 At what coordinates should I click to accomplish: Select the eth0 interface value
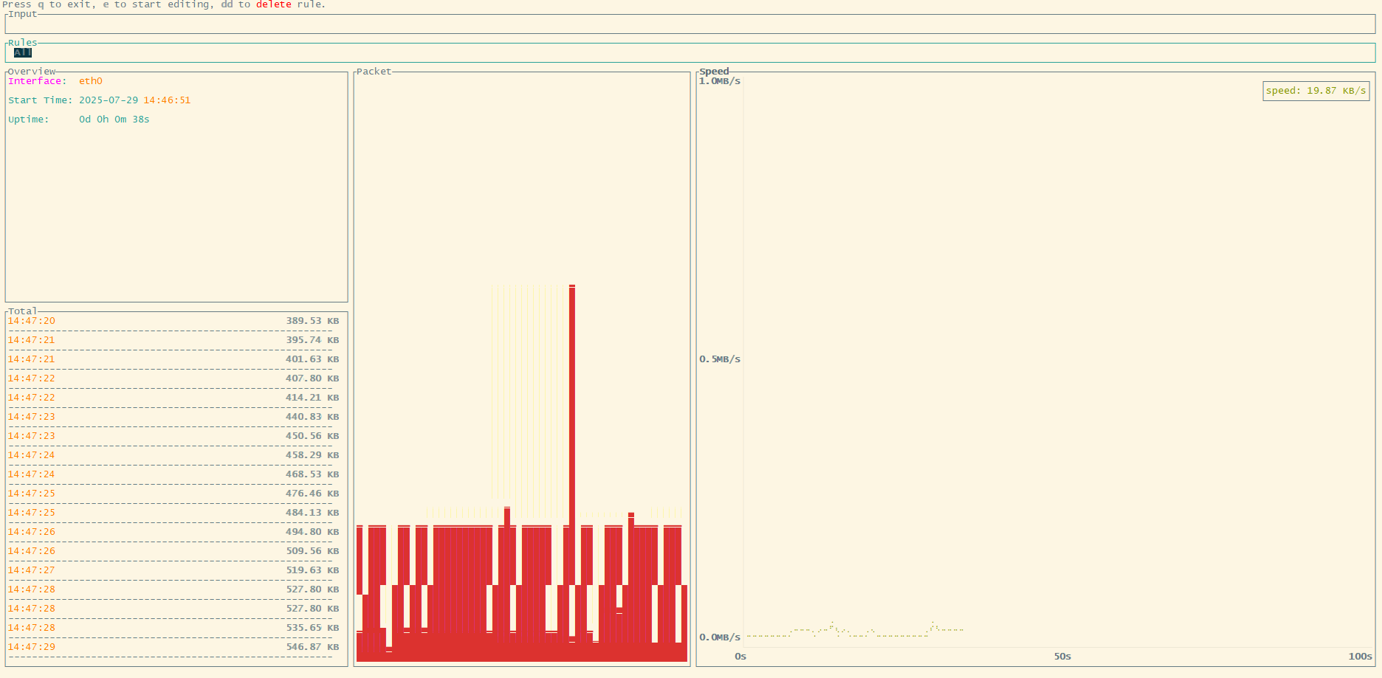tap(91, 81)
